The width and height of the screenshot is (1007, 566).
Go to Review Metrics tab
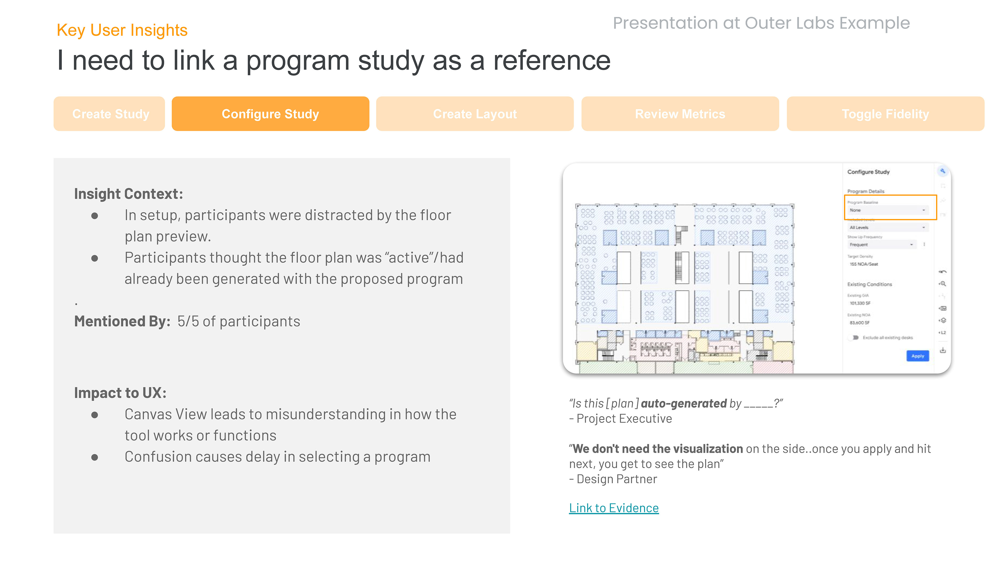point(680,114)
